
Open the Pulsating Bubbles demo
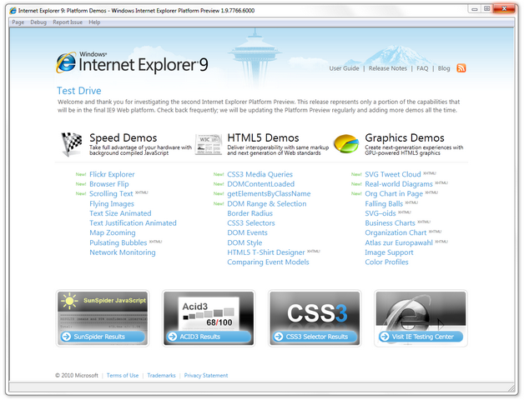[x=118, y=242]
